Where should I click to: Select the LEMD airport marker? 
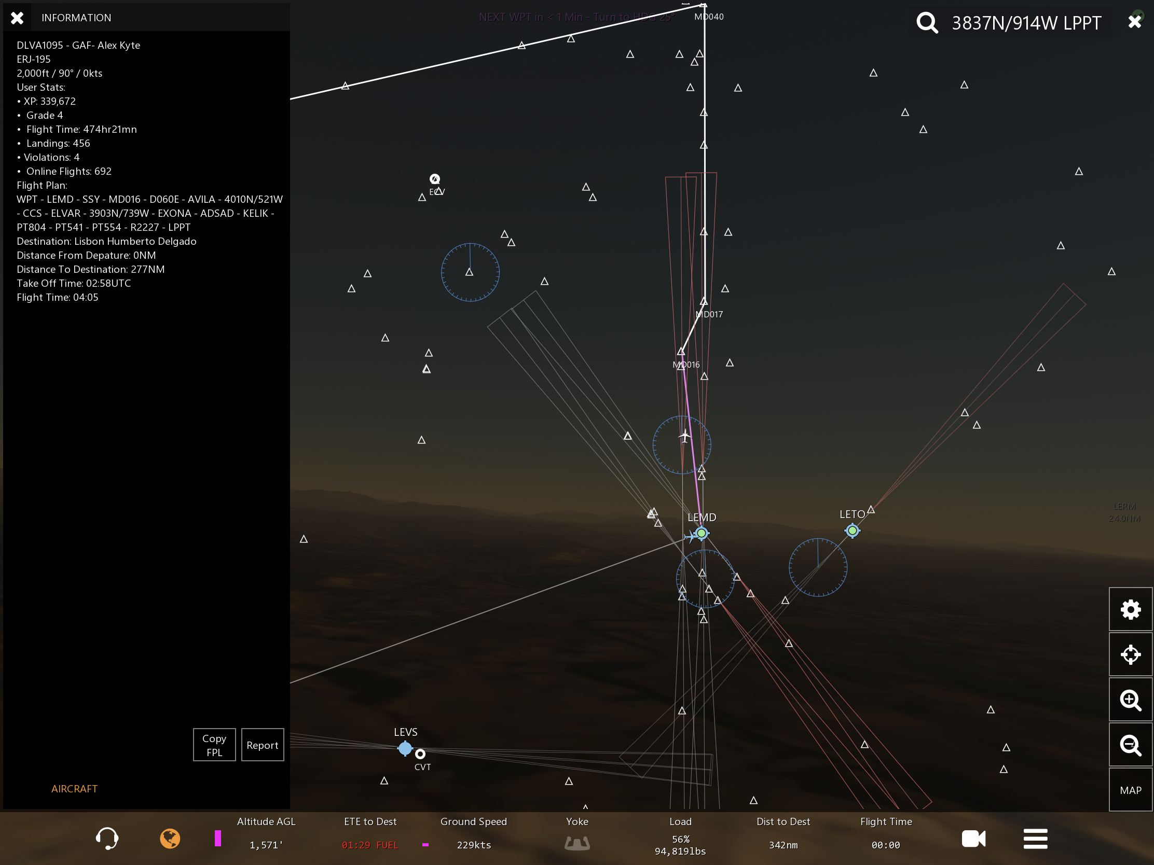[x=701, y=533]
